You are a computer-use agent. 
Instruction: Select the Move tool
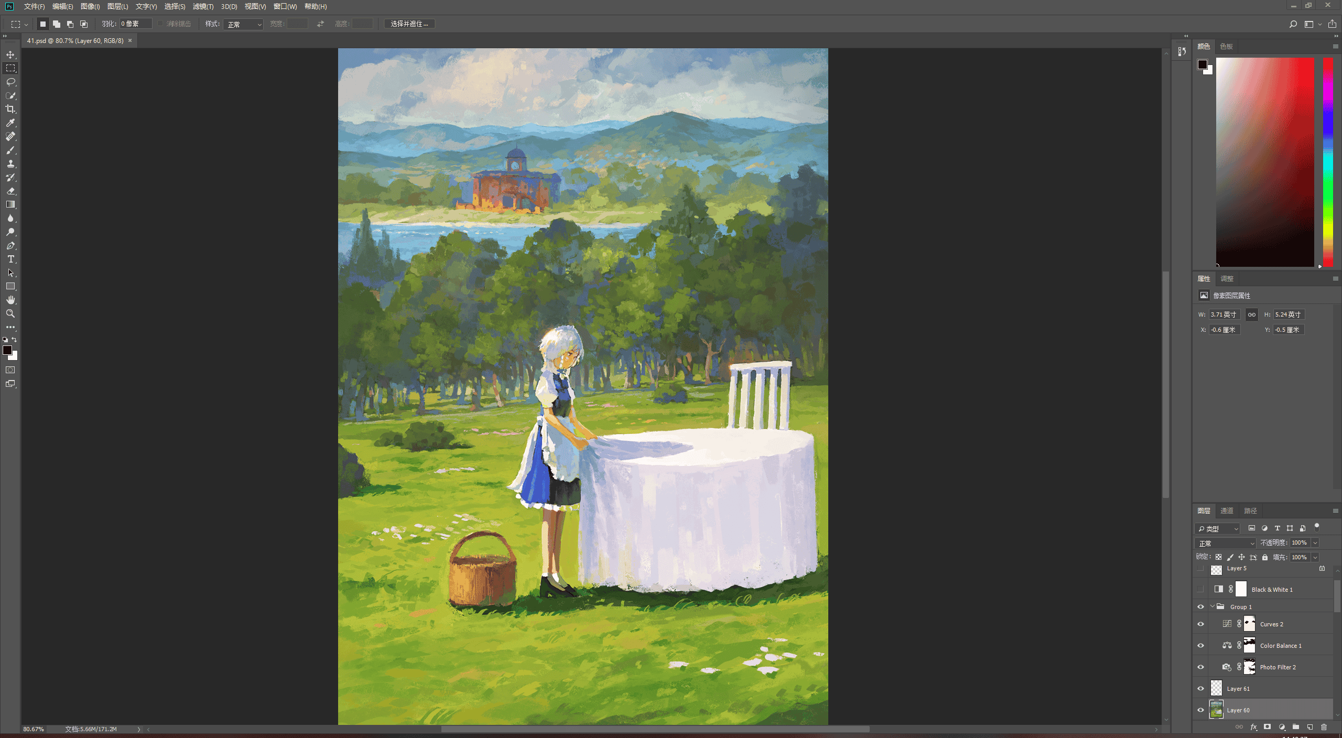[x=10, y=55]
